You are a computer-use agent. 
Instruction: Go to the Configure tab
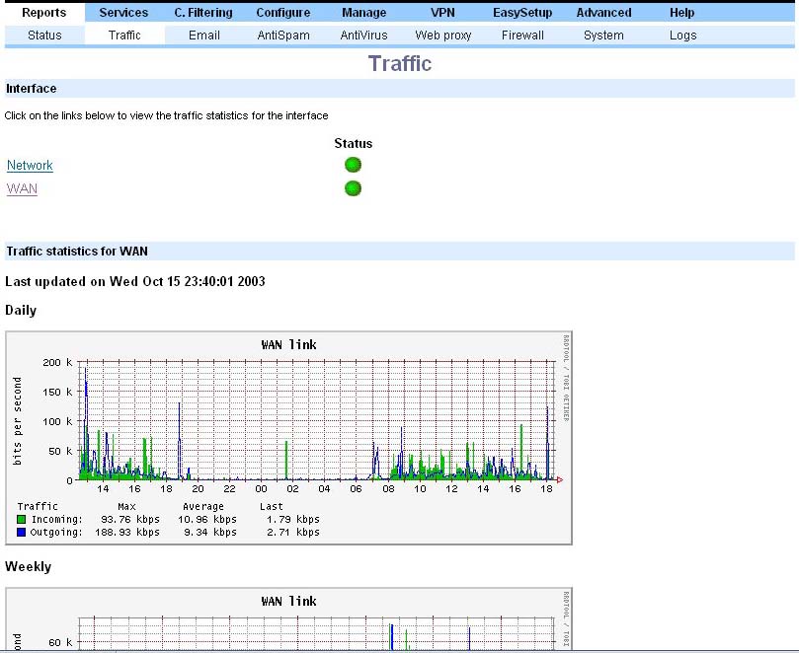(283, 13)
